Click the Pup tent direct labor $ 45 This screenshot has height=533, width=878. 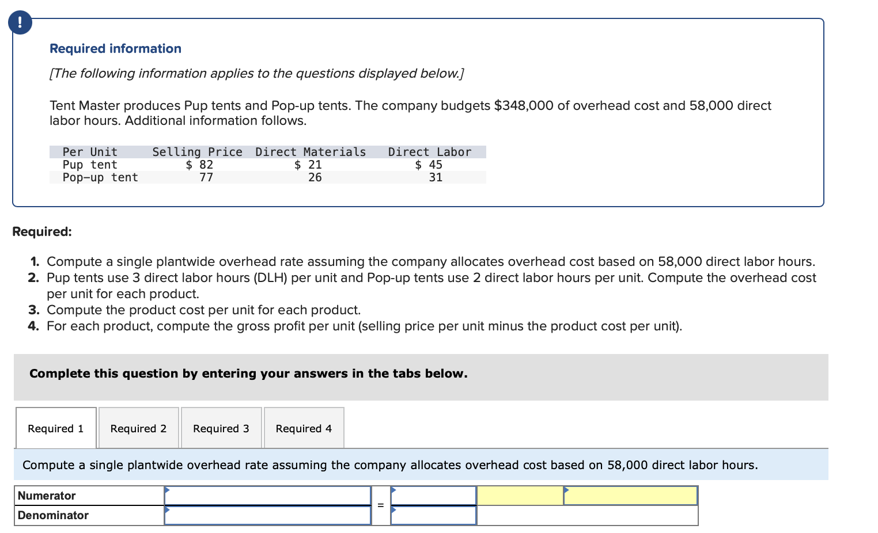(x=429, y=165)
